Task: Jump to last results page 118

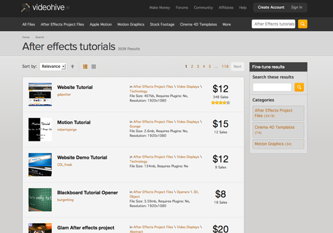Action: tap(225, 67)
